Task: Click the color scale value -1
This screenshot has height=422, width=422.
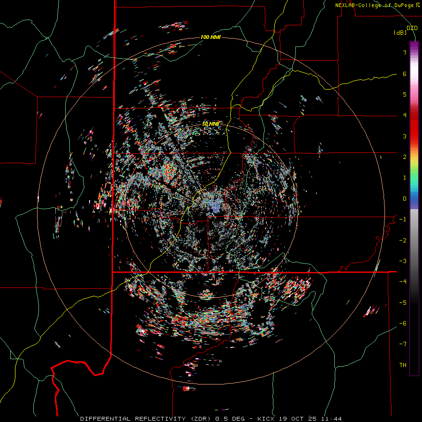Action: [x=403, y=219]
